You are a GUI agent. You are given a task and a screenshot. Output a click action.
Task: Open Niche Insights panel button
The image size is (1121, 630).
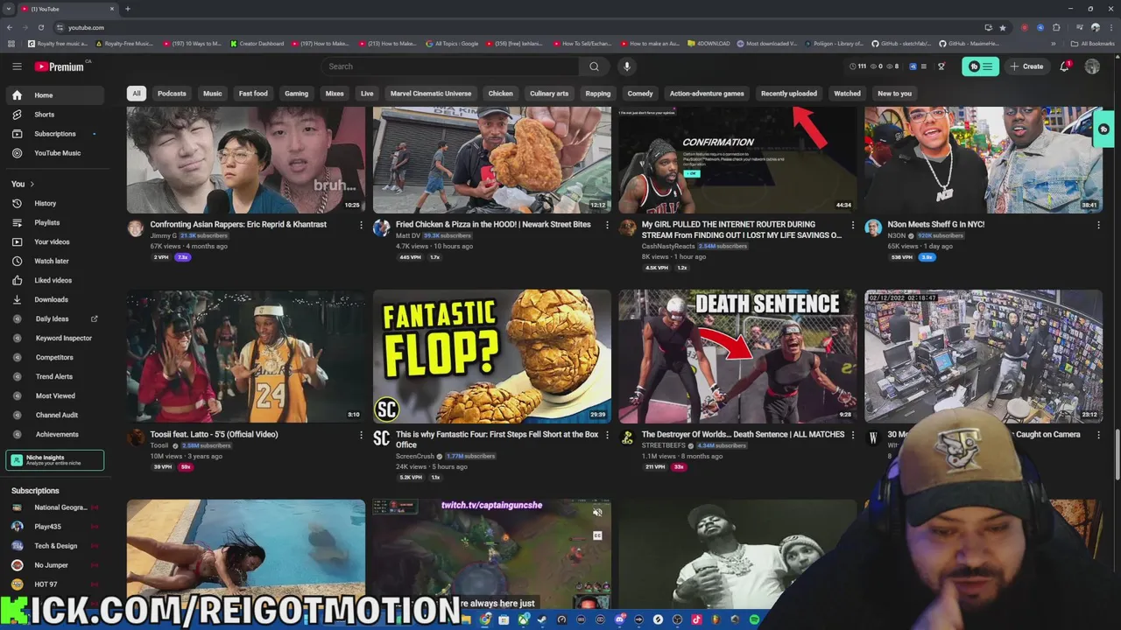(54, 459)
